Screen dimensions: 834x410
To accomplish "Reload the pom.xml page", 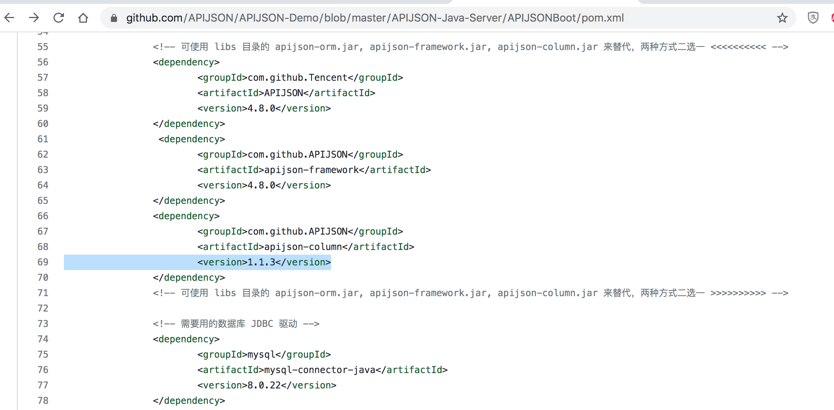I will [59, 18].
